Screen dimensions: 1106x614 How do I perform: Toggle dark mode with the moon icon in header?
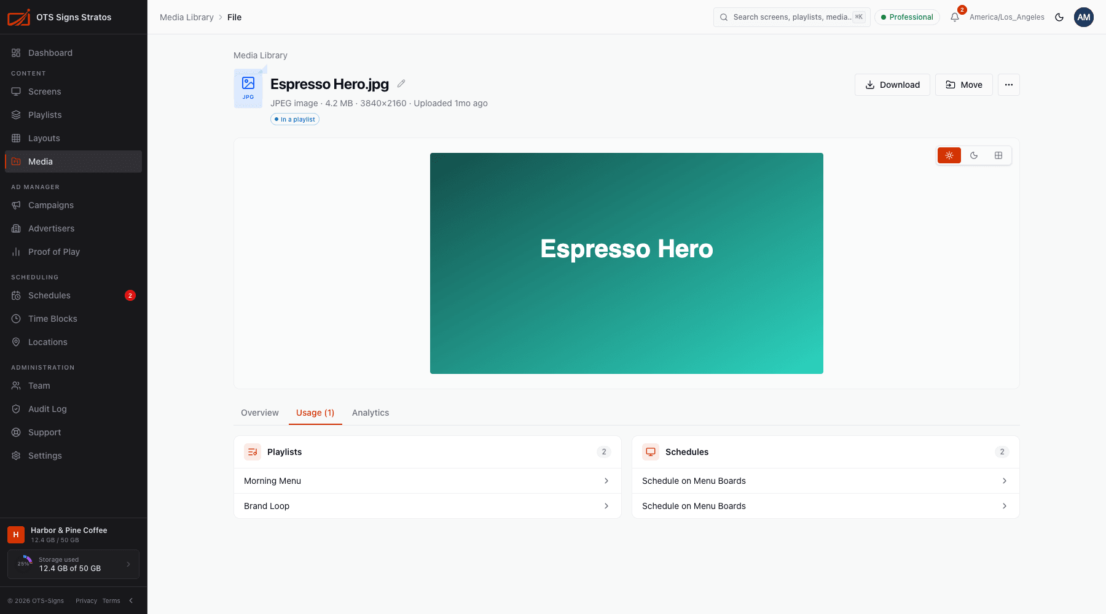(x=1059, y=17)
